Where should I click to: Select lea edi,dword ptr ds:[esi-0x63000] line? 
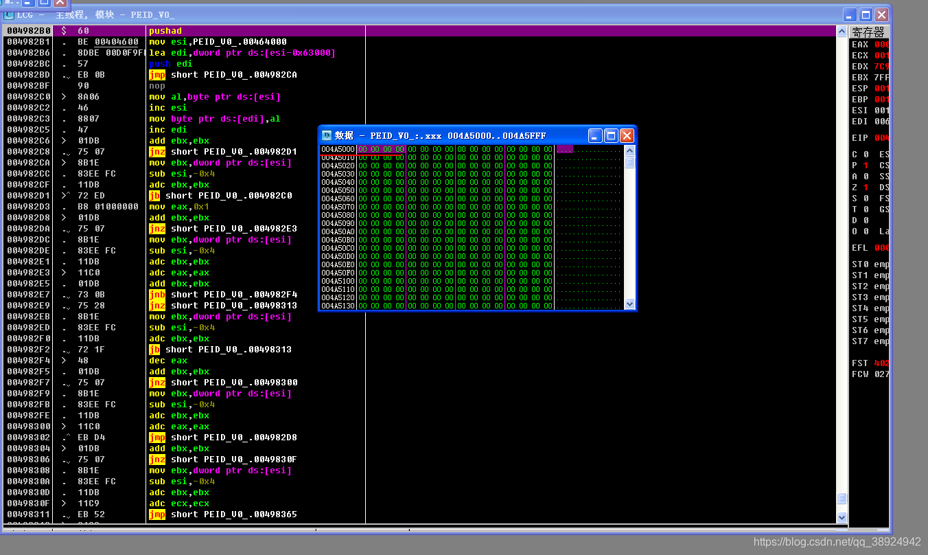tap(242, 53)
